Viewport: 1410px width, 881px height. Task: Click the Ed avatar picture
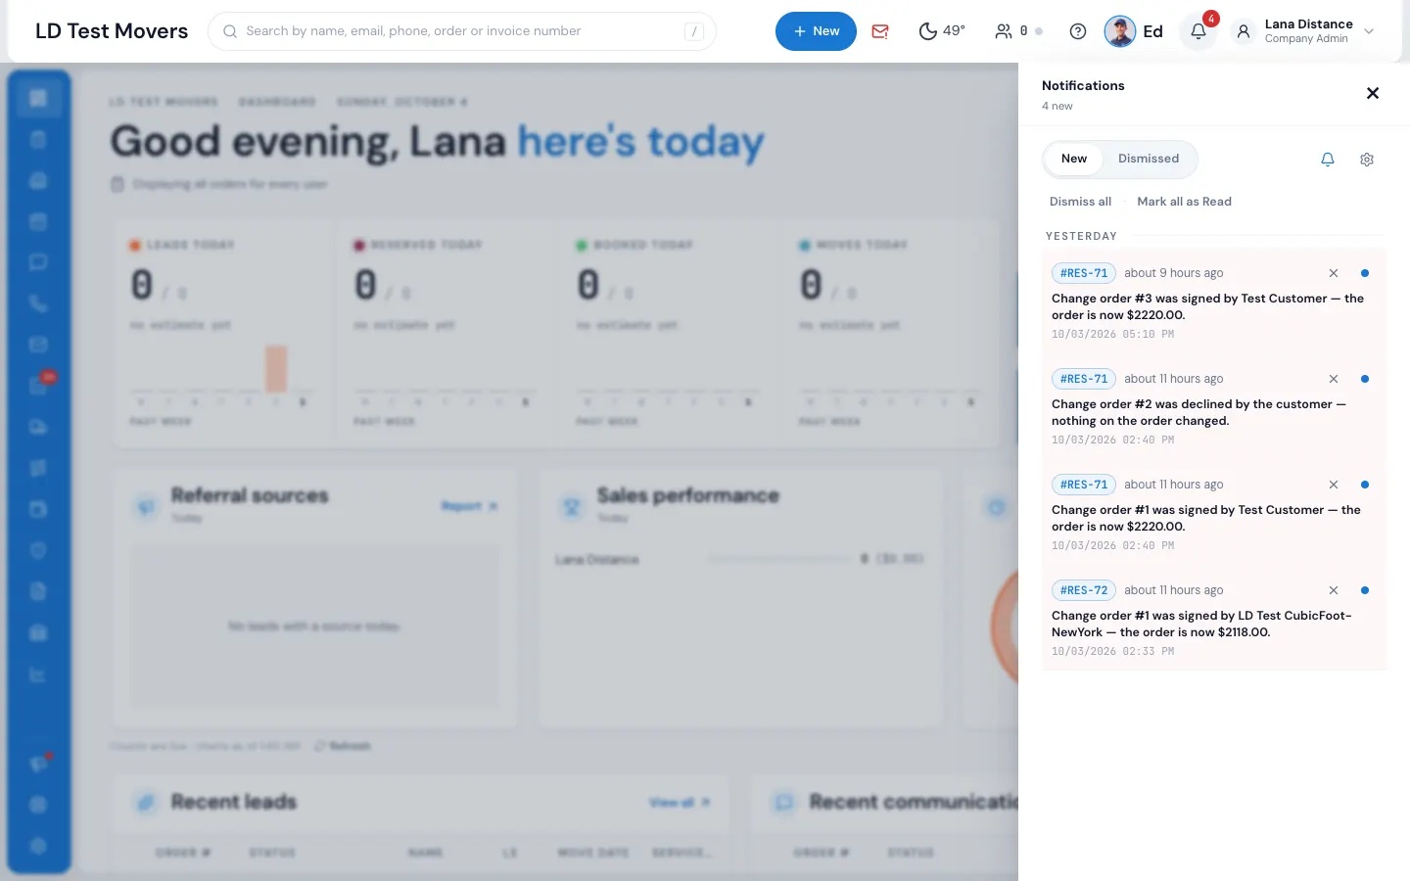1120,31
